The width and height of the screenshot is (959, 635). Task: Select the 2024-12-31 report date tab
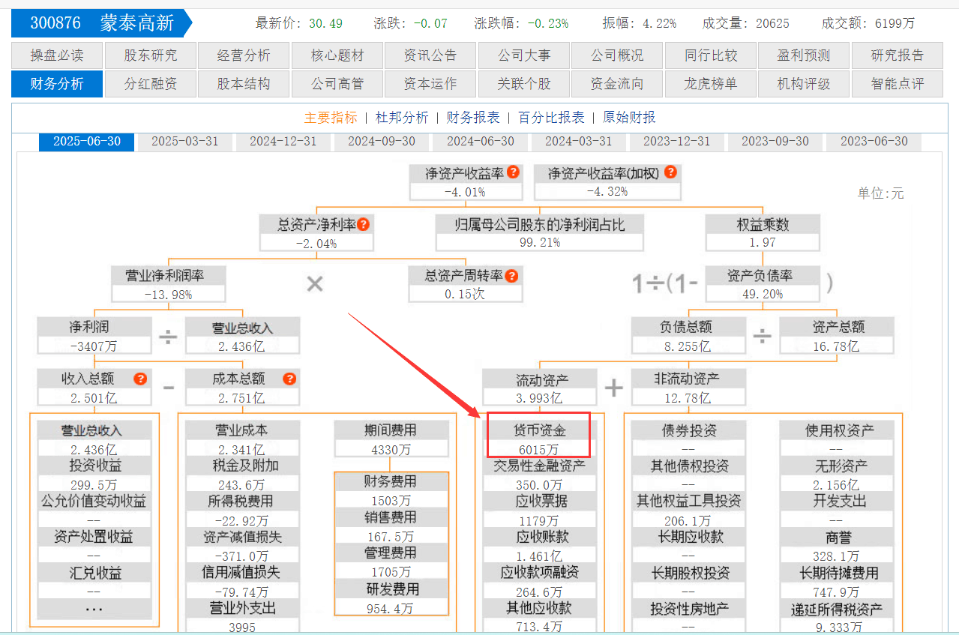coord(283,142)
